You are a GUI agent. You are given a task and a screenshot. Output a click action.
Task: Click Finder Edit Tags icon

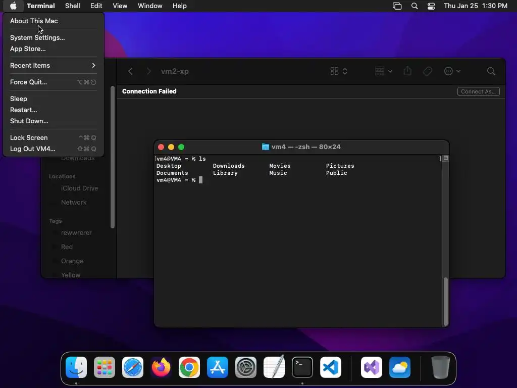[427, 71]
